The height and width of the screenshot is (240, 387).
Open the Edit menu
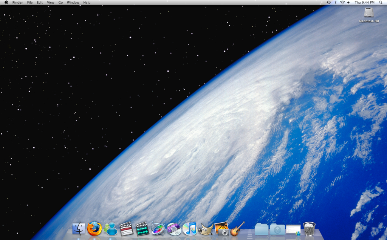(40, 3)
